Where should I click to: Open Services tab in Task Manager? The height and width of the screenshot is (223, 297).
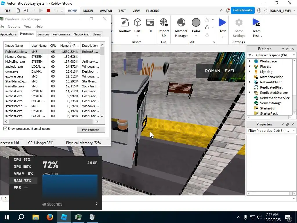pyautogui.click(x=43, y=34)
